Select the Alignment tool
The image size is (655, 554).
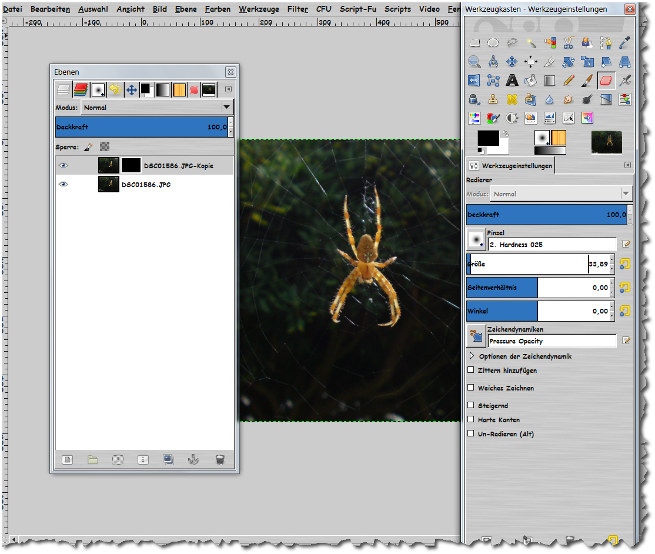(531, 62)
